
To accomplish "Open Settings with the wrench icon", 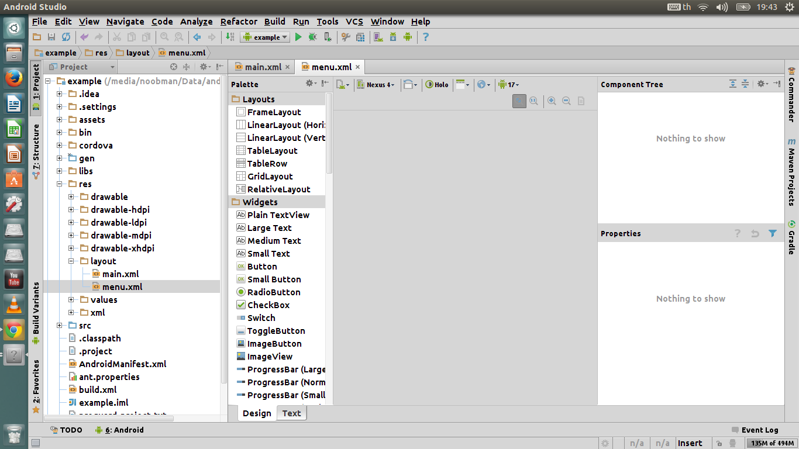I will [346, 37].
